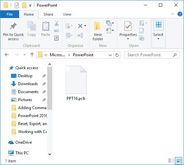Click the Delete X icon
Viewport: 184px width, 165px height.
(80, 26)
